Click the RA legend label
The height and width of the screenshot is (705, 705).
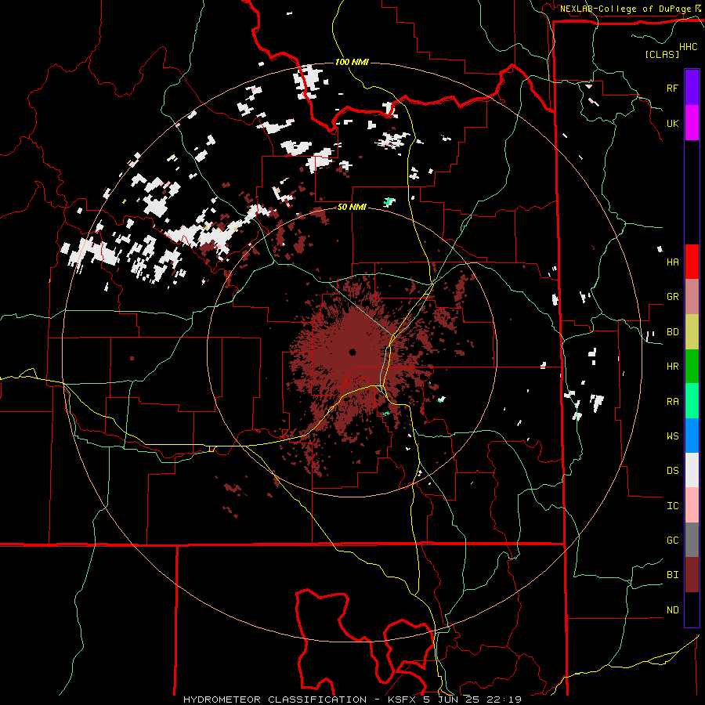672,401
